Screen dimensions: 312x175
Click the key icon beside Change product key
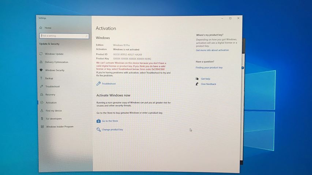click(x=98, y=129)
